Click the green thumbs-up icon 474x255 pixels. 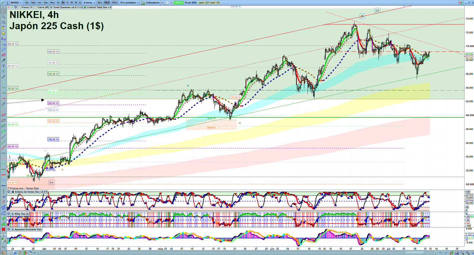coord(4,224)
